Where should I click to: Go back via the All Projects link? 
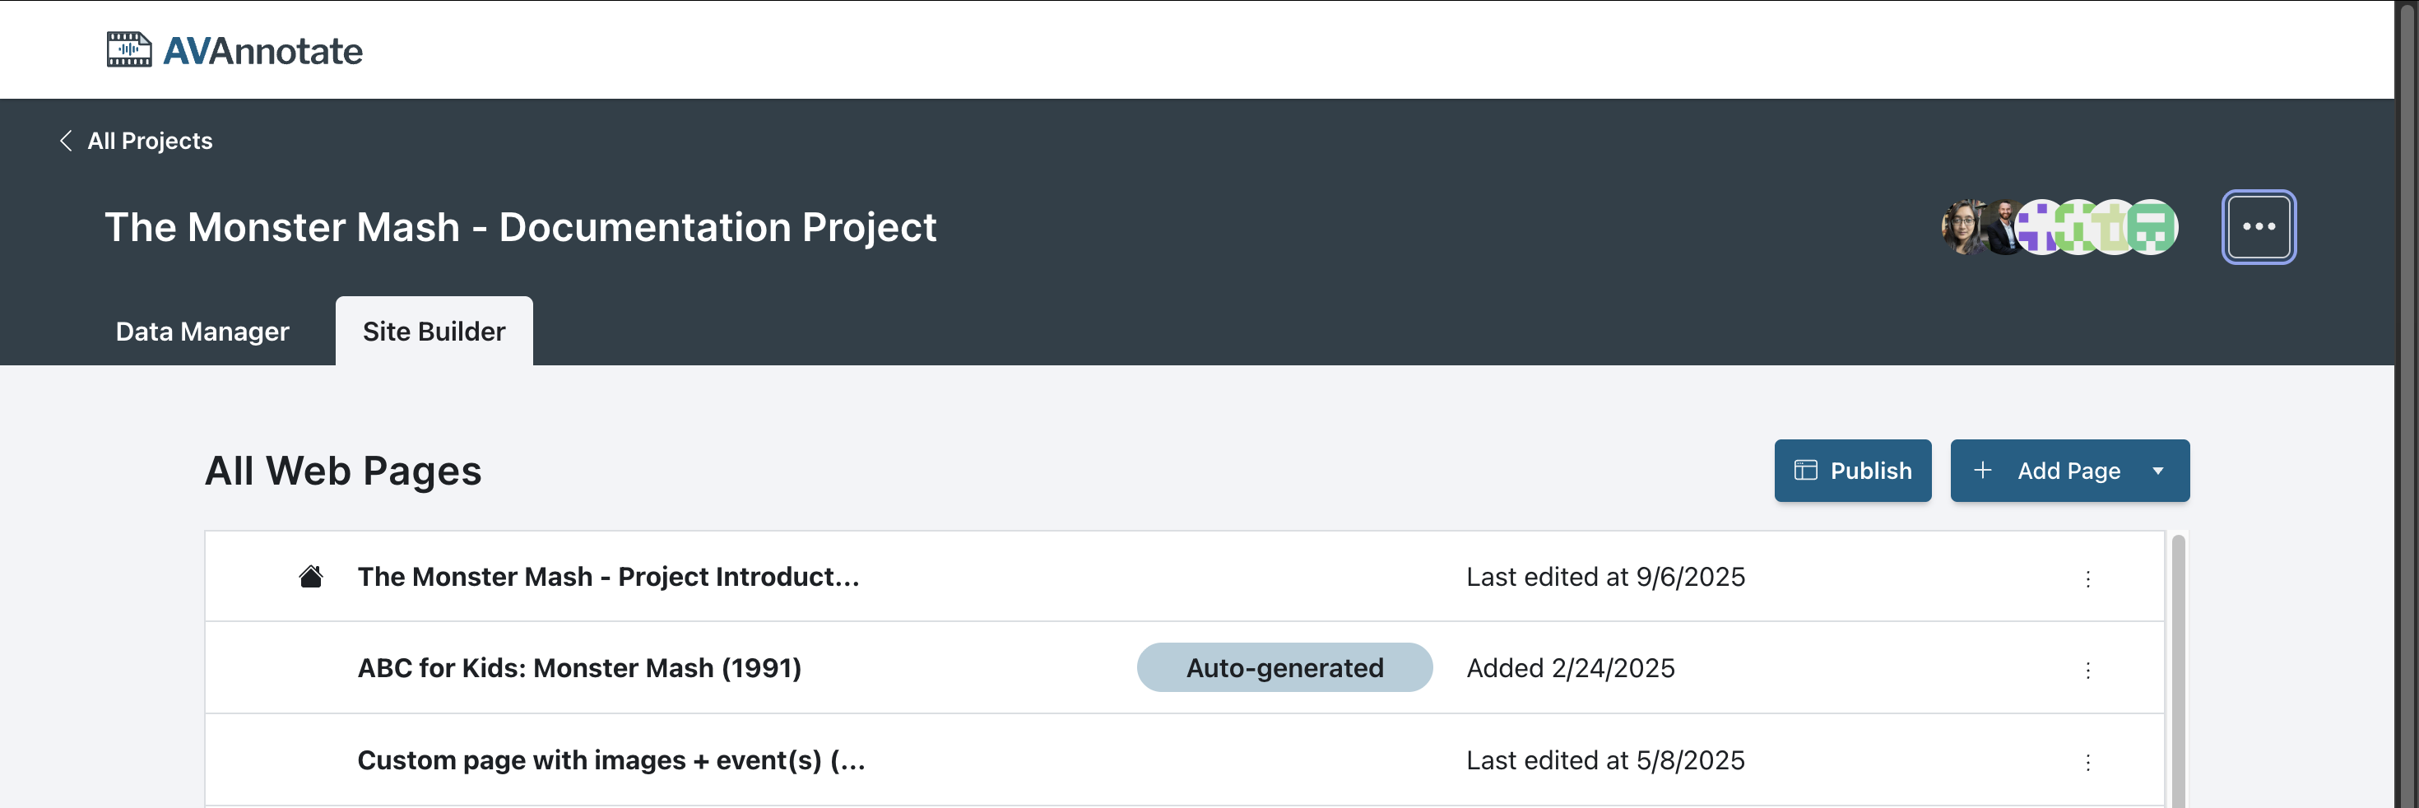149,141
